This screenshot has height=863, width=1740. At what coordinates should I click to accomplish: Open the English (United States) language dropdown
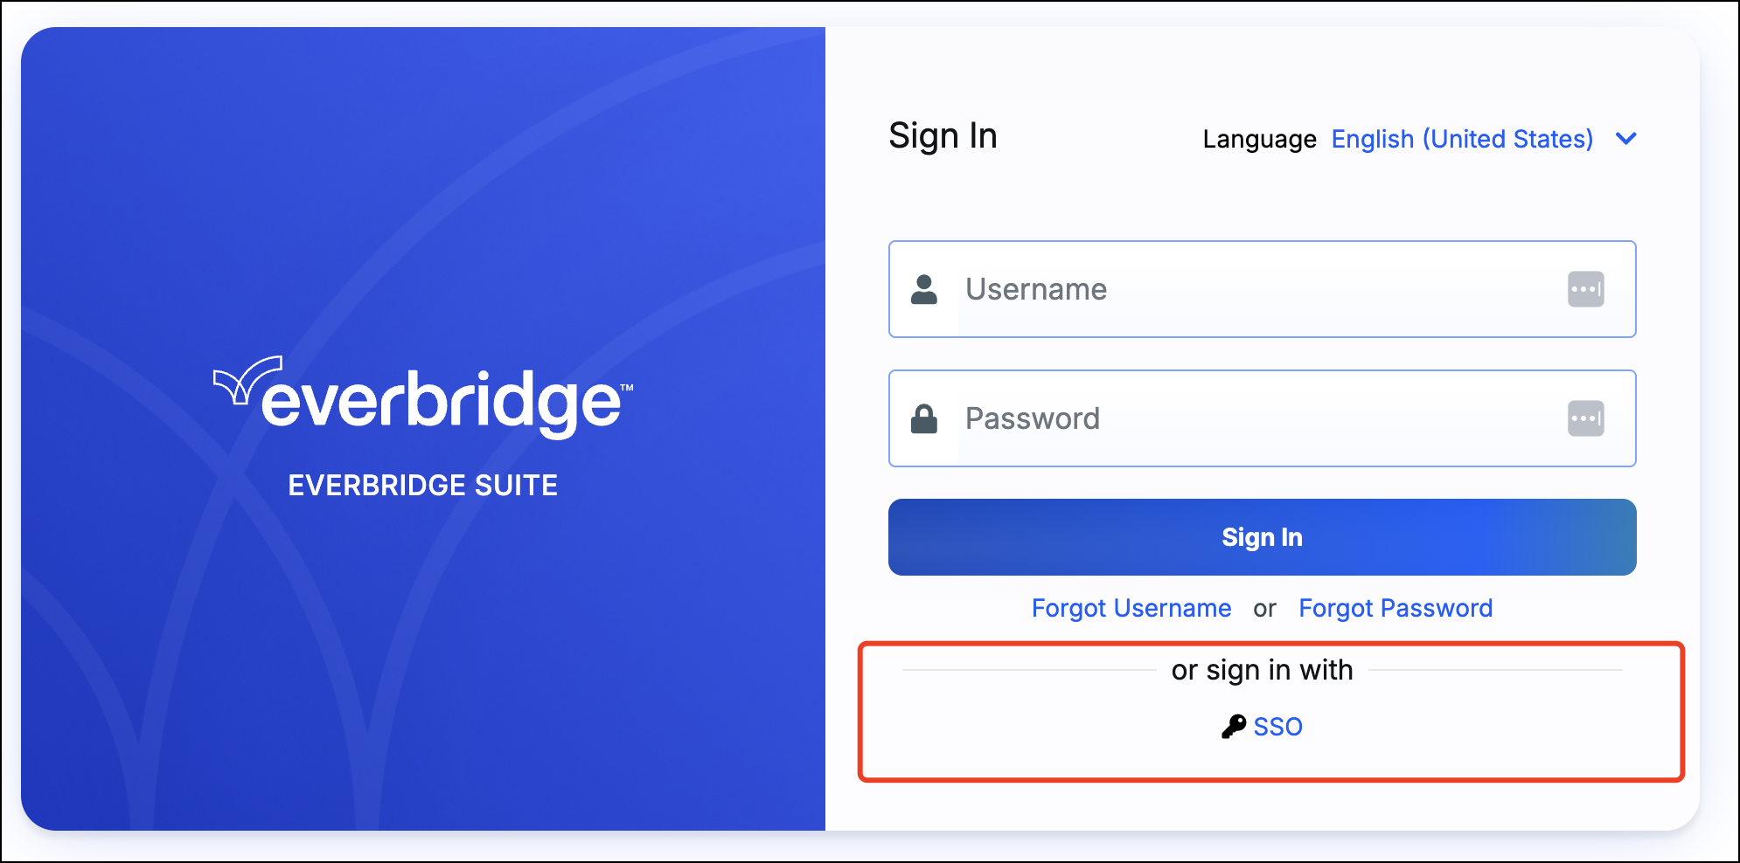click(x=1461, y=139)
